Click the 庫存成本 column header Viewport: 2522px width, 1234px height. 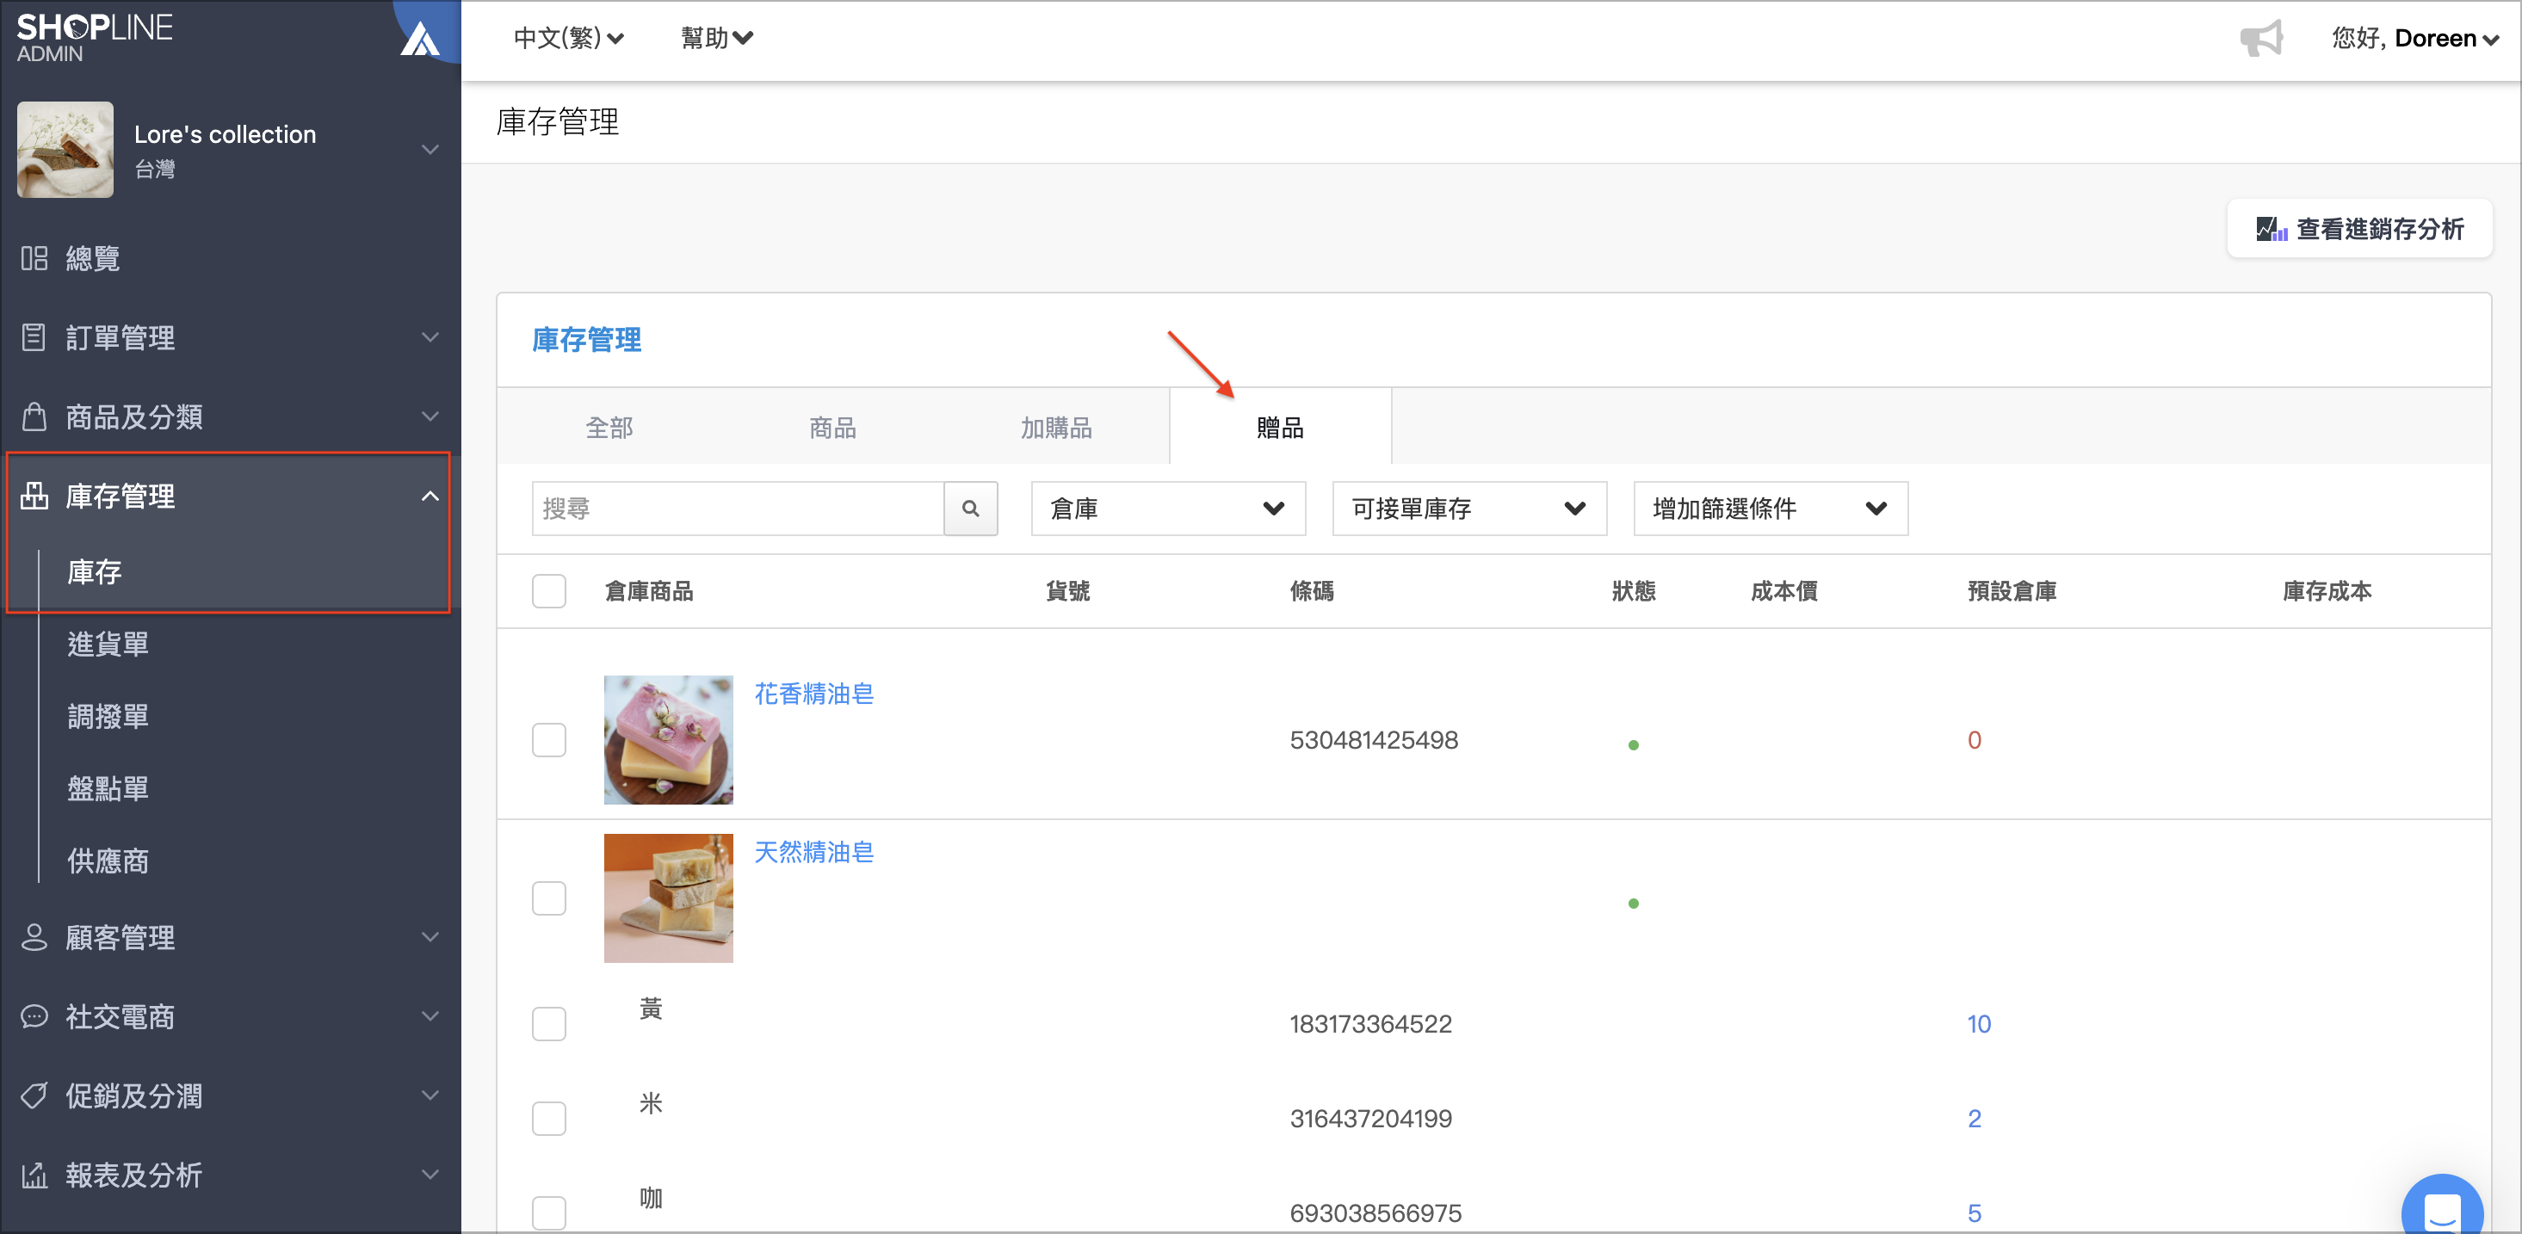coord(2327,591)
